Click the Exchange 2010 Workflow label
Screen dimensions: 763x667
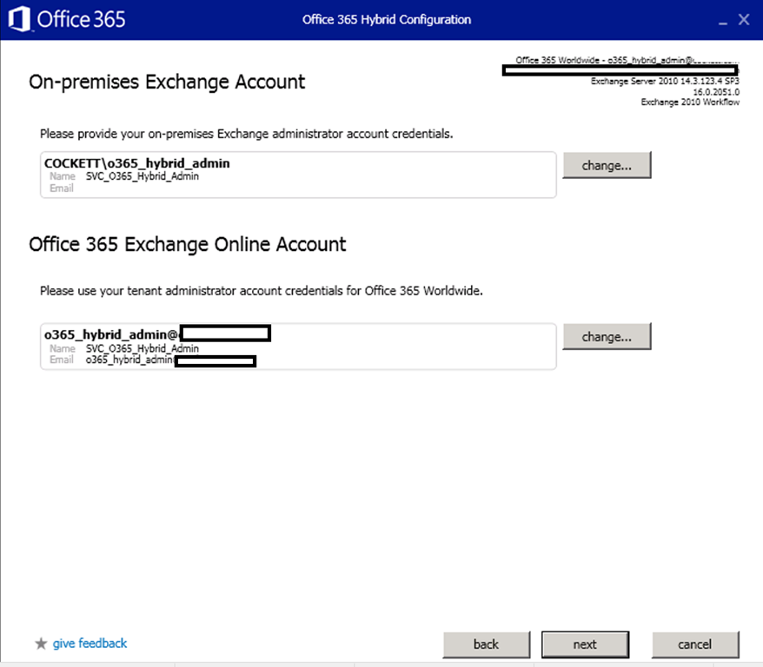click(x=690, y=102)
